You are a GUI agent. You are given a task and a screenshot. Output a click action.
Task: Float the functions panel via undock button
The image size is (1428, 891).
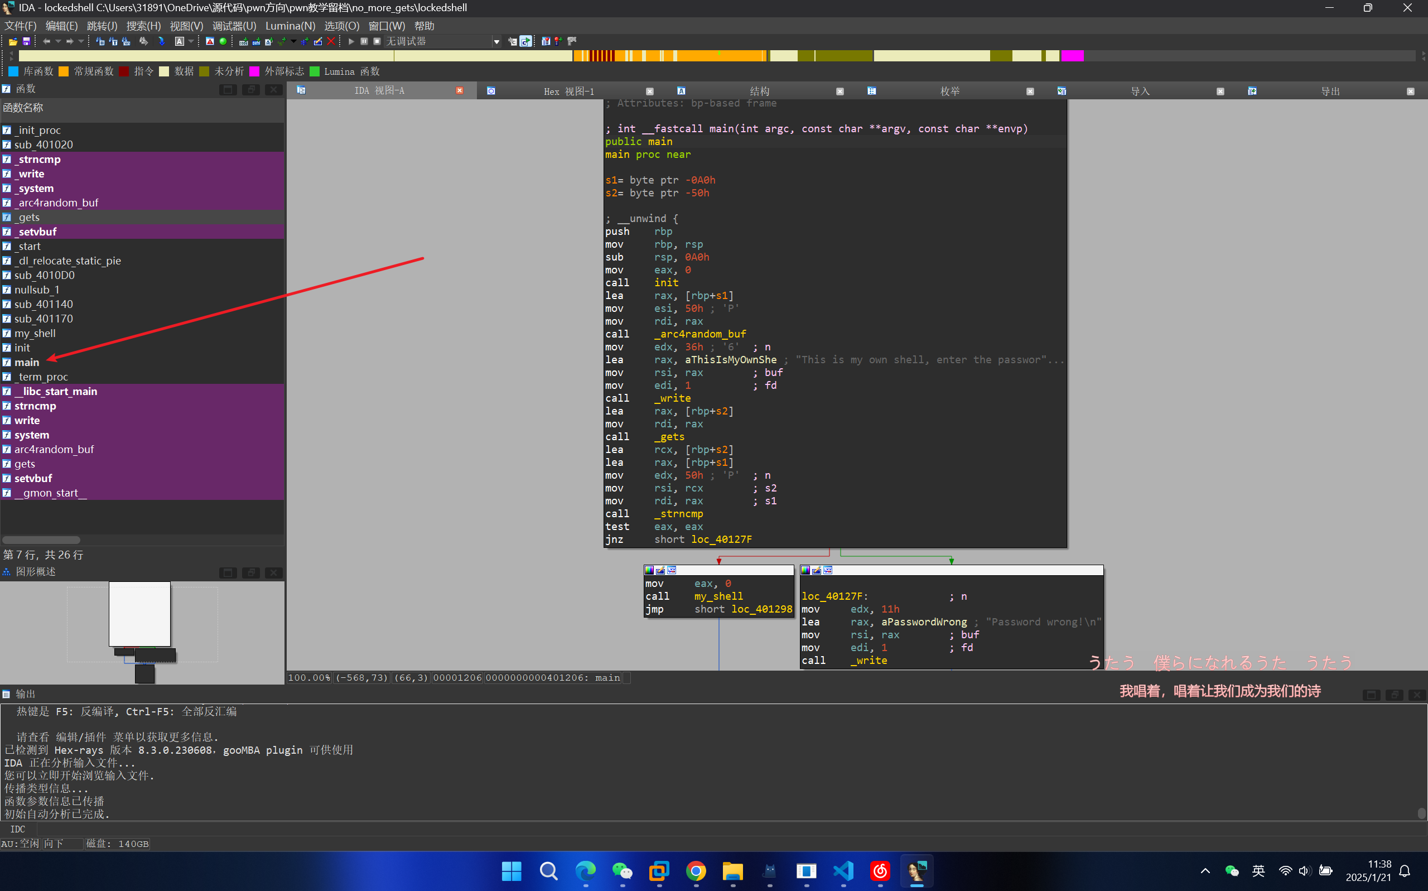[251, 90]
